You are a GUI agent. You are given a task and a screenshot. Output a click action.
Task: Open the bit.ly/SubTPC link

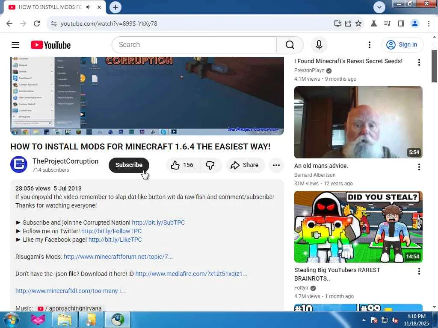158,223
